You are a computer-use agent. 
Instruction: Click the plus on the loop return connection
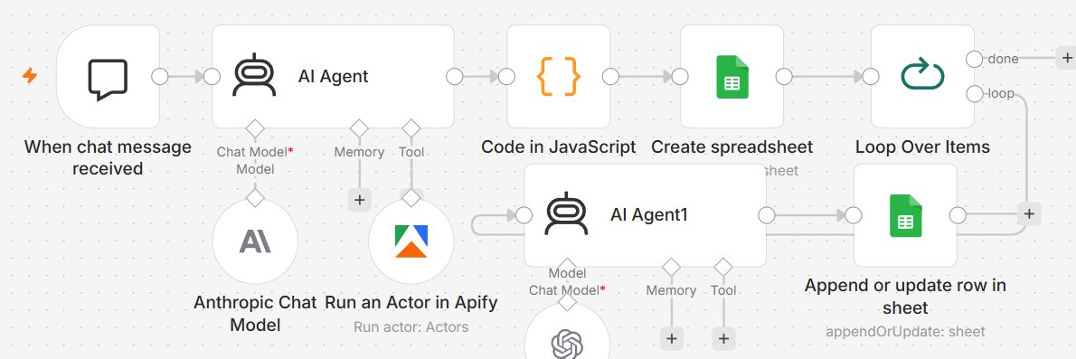1028,214
